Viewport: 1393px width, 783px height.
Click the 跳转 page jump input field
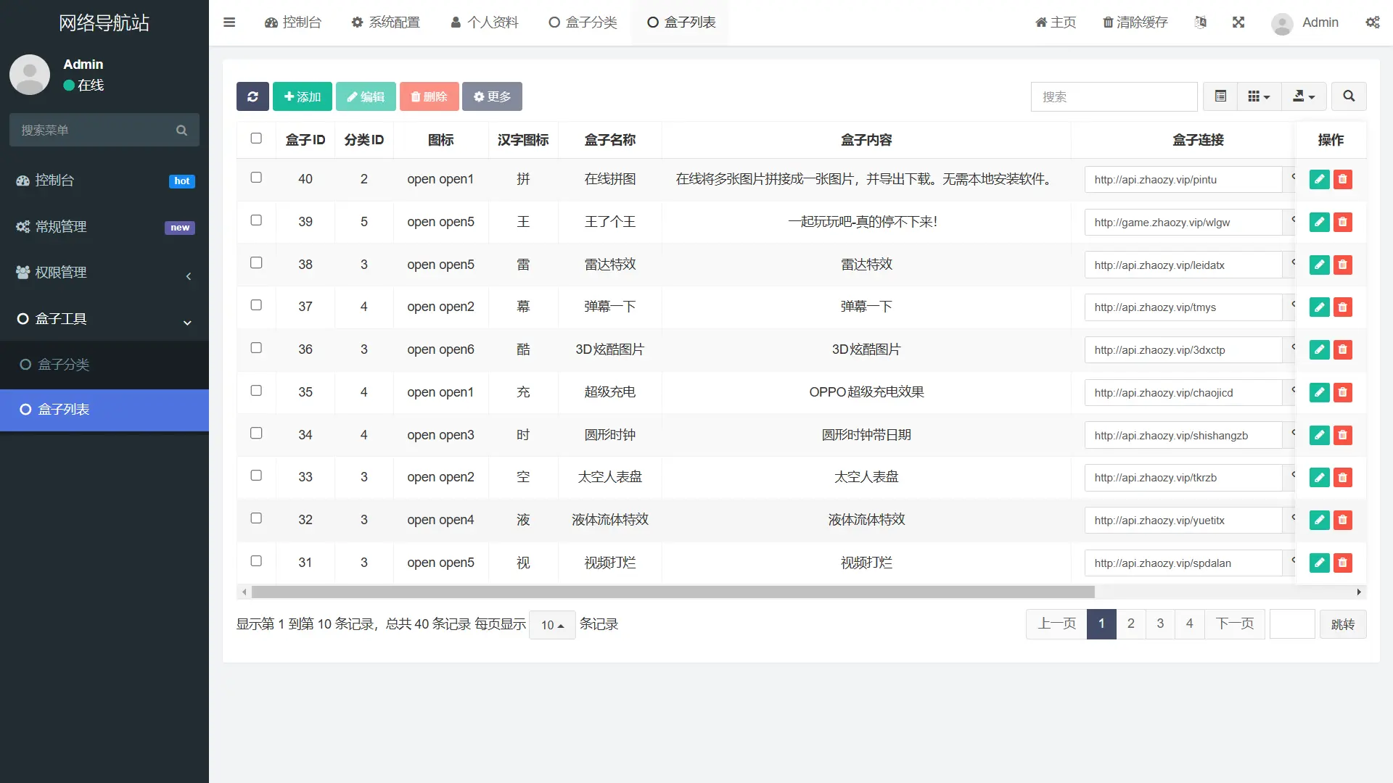(1291, 623)
